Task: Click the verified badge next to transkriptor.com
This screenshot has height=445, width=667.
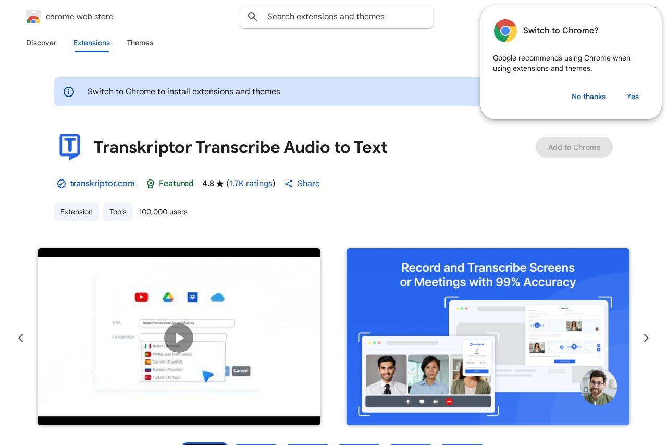Action: tap(61, 184)
